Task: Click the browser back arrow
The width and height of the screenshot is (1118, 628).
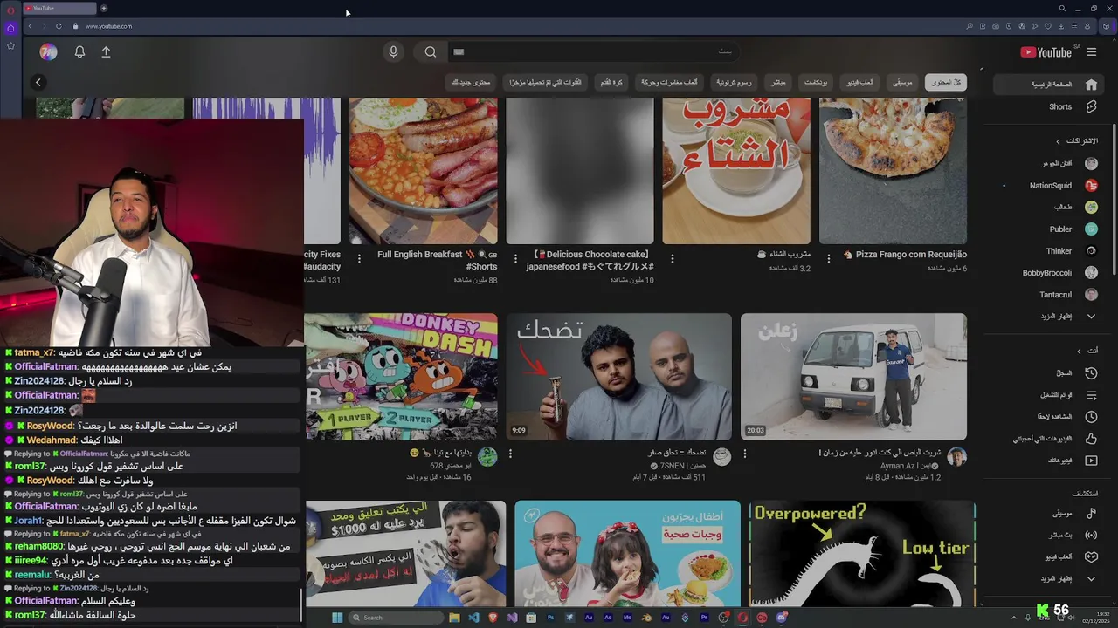Action: tap(30, 26)
